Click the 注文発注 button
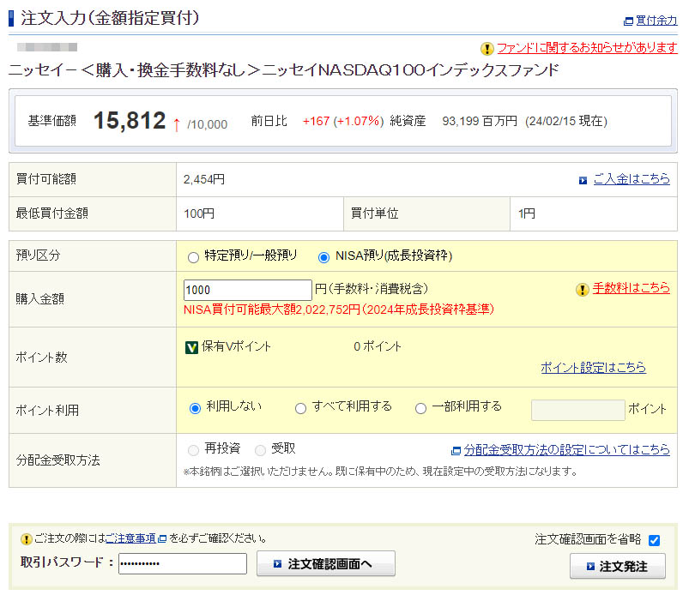The width and height of the screenshot is (689, 601). (617, 567)
